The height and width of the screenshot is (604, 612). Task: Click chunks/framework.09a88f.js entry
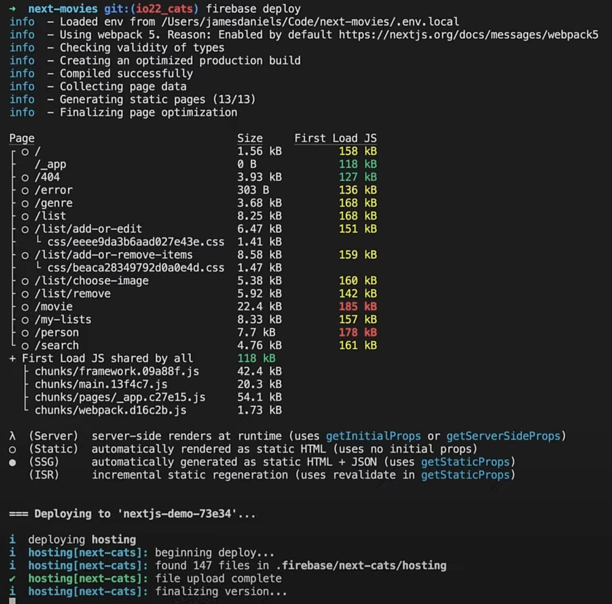point(117,371)
